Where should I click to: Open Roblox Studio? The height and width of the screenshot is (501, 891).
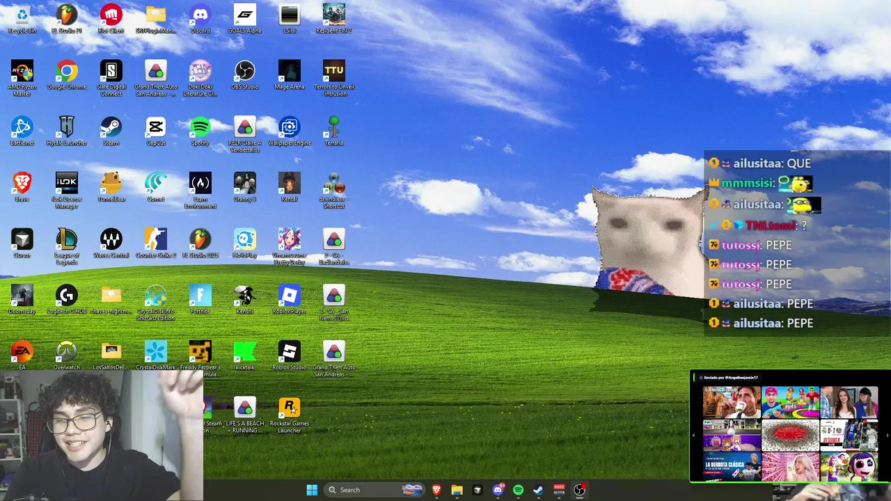(289, 356)
